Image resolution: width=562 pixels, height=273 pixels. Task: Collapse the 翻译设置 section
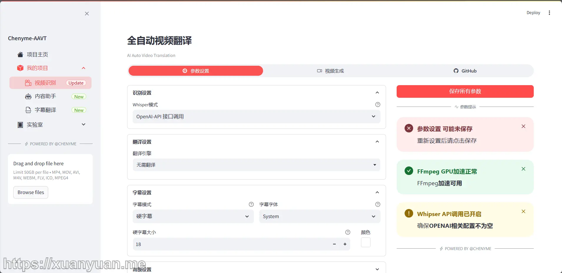click(377, 142)
